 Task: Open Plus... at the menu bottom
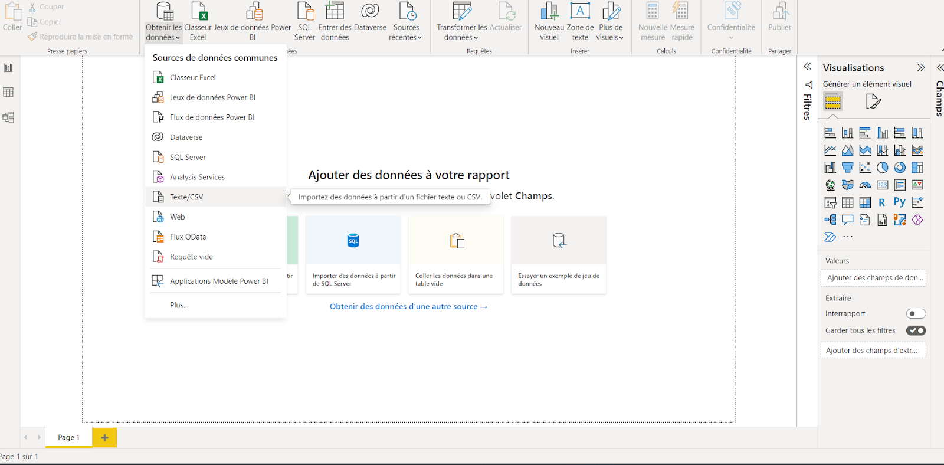click(x=215, y=305)
